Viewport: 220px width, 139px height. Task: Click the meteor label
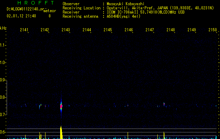point(50,11)
